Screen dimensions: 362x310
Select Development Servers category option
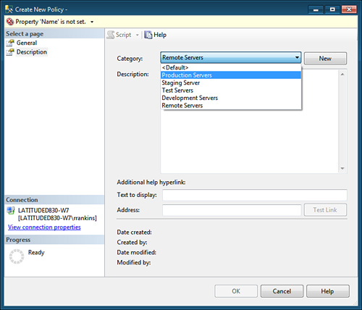(231, 98)
